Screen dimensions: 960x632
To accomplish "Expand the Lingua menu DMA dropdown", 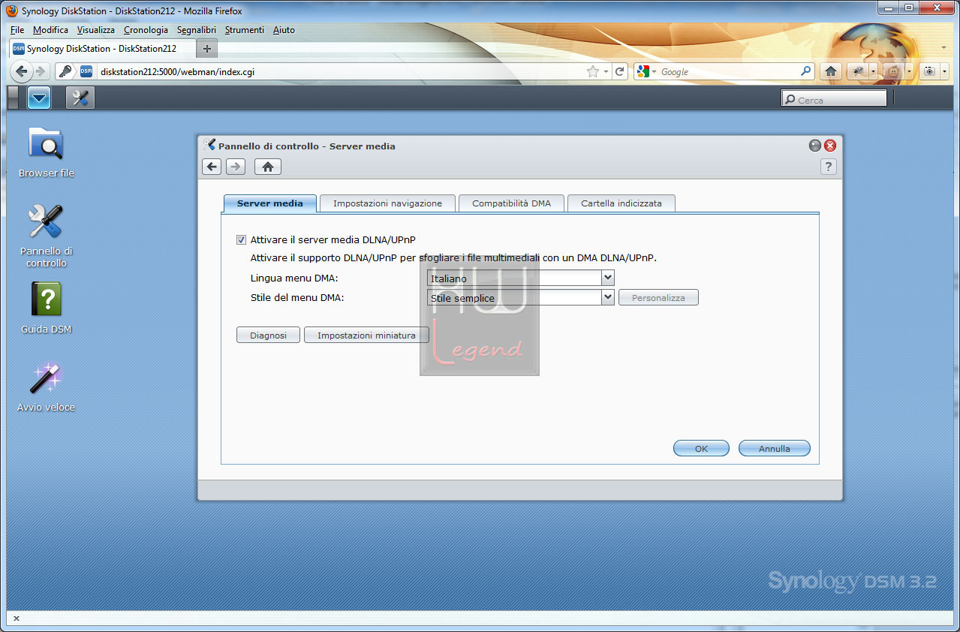I will [x=608, y=278].
